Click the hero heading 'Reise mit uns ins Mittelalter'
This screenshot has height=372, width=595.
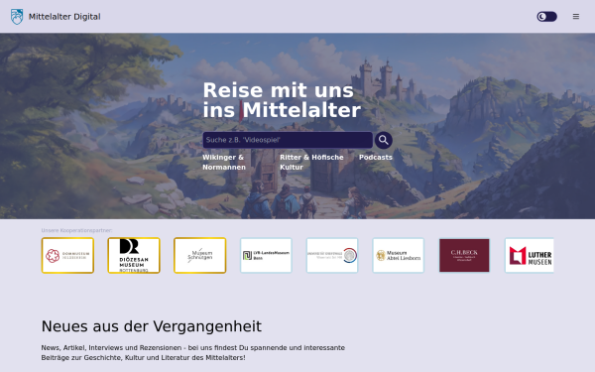(x=282, y=100)
